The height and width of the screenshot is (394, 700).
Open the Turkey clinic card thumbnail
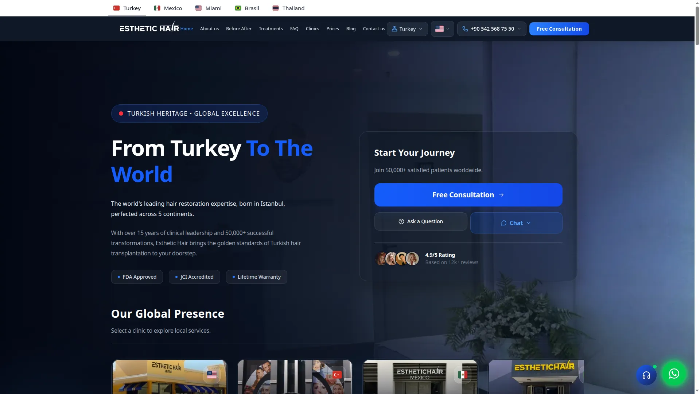[x=295, y=376]
